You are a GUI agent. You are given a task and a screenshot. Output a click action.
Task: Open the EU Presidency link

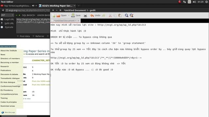7,90
